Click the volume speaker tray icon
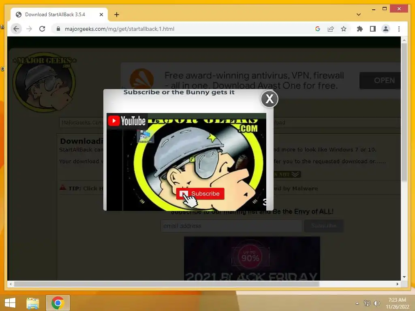The width and height of the screenshot is (415, 311). [376, 303]
